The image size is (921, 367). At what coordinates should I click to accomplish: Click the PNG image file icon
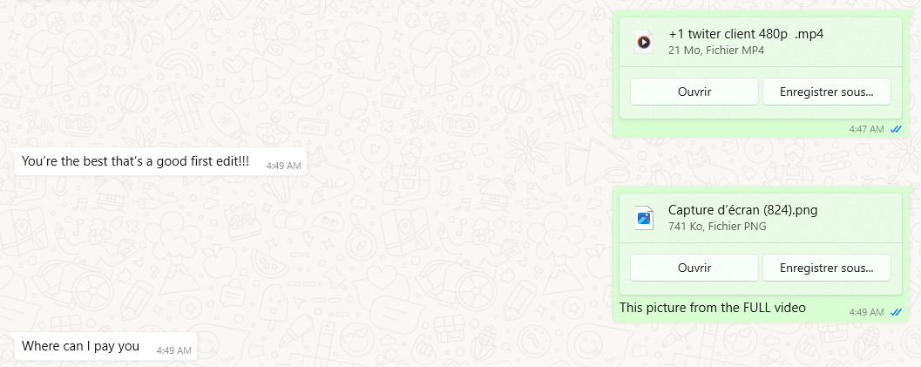(x=644, y=218)
